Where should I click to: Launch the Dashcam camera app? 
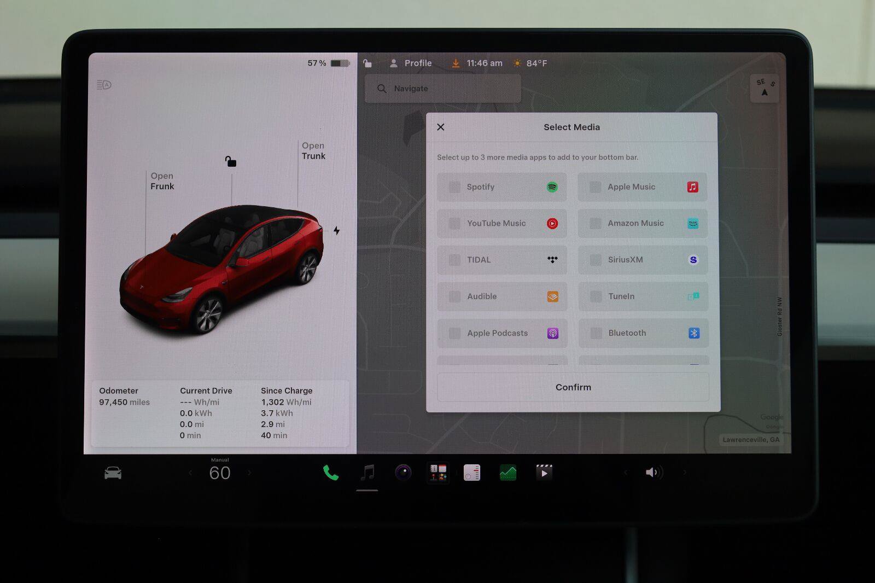[x=403, y=472]
